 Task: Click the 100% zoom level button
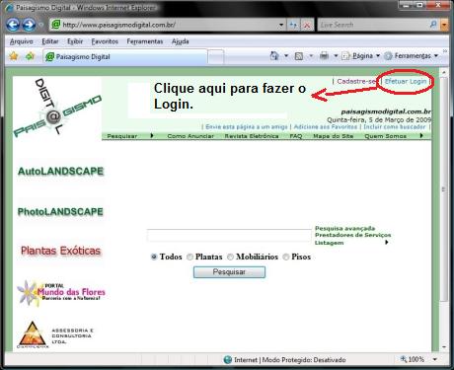[x=413, y=359]
